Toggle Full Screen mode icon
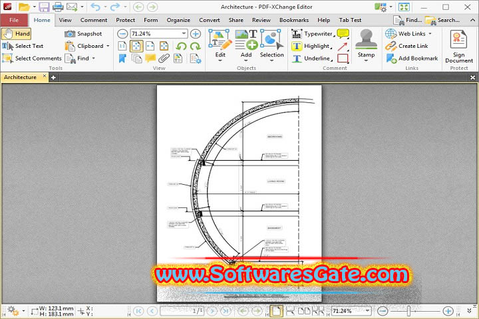 [404, 7]
